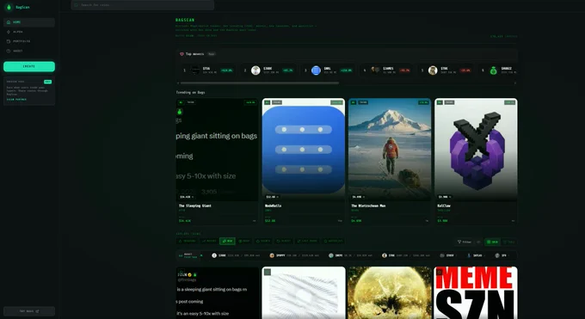585x319 pixels.
Task: Open the Portfolio sidebar item
Action: [x=29, y=41]
